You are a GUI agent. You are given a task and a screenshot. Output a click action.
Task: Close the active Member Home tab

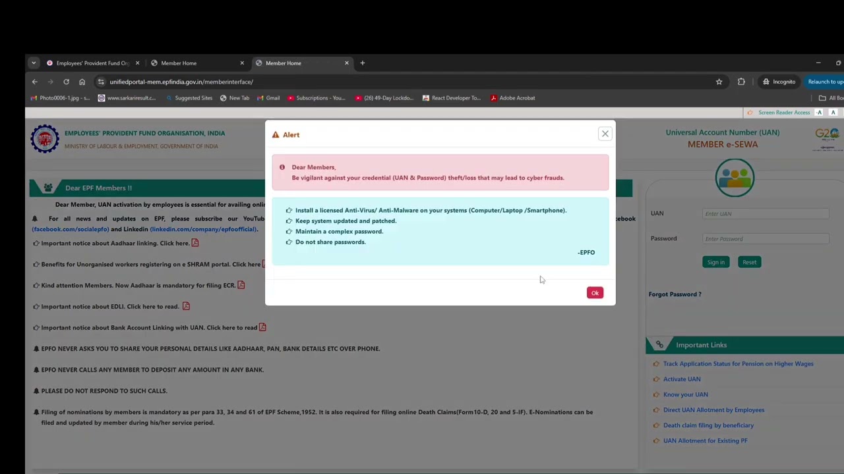[347, 63]
